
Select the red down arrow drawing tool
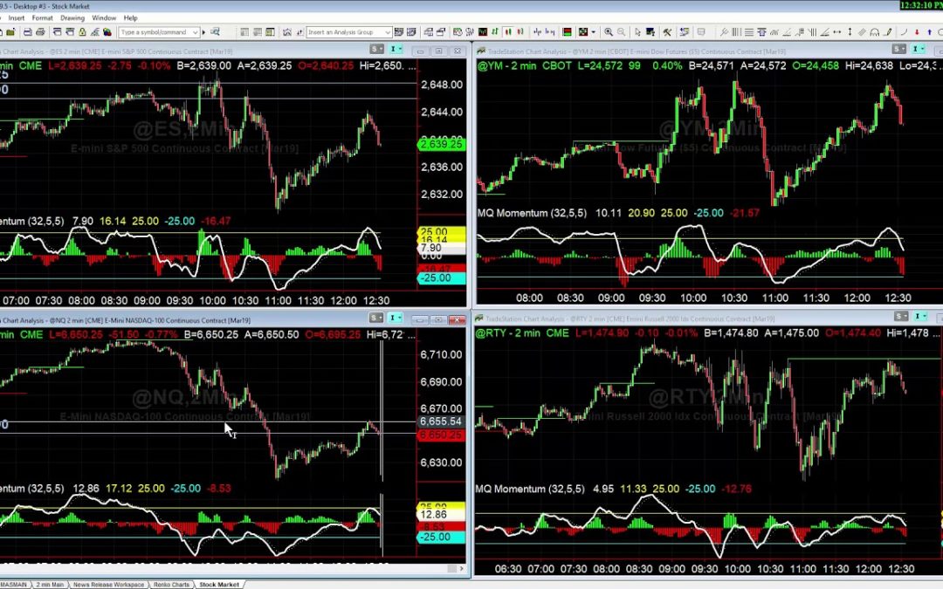coord(917,32)
